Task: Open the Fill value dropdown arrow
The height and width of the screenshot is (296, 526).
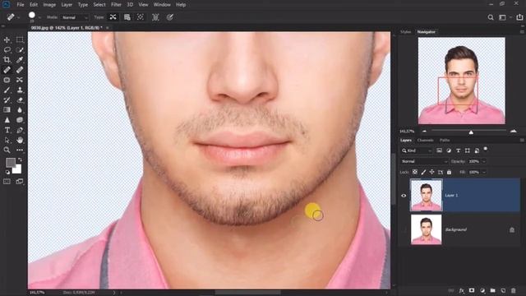Action: [x=484, y=172]
